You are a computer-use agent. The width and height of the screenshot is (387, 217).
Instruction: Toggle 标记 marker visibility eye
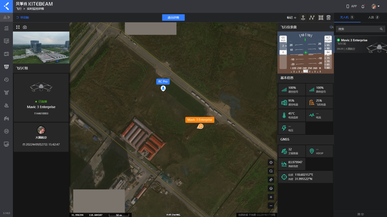point(295,18)
